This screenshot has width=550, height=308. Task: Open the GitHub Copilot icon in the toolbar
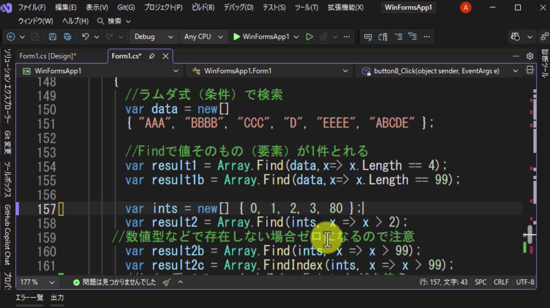[515, 37]
